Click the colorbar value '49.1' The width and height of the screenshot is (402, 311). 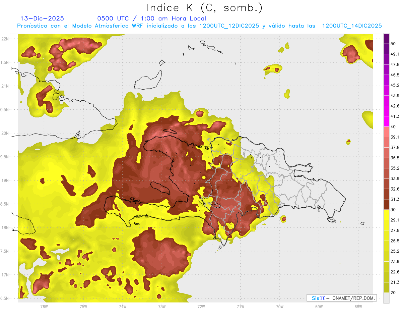(395, 54)
